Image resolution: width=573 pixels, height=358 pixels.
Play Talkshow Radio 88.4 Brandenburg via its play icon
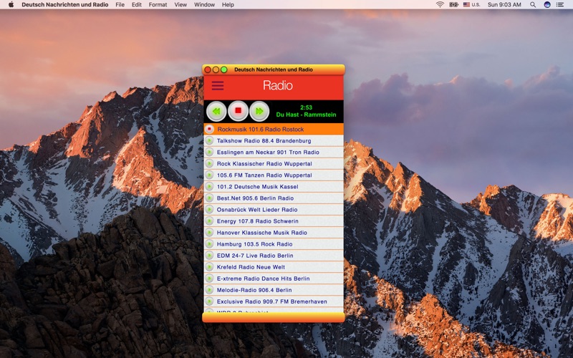pos(209,140)
